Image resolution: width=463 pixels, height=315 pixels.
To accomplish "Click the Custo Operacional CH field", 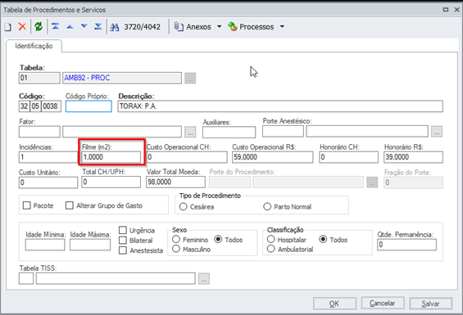I will click(x=187, y=157).
